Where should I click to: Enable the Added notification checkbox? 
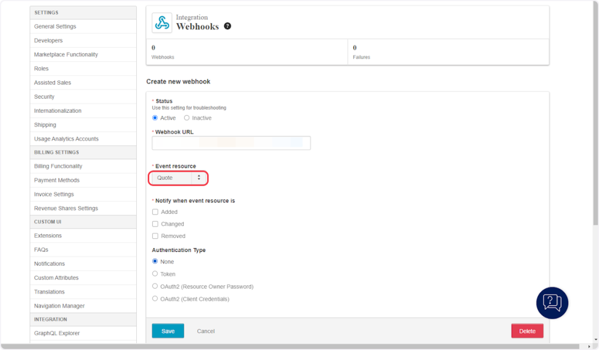[x=155, y=212]
